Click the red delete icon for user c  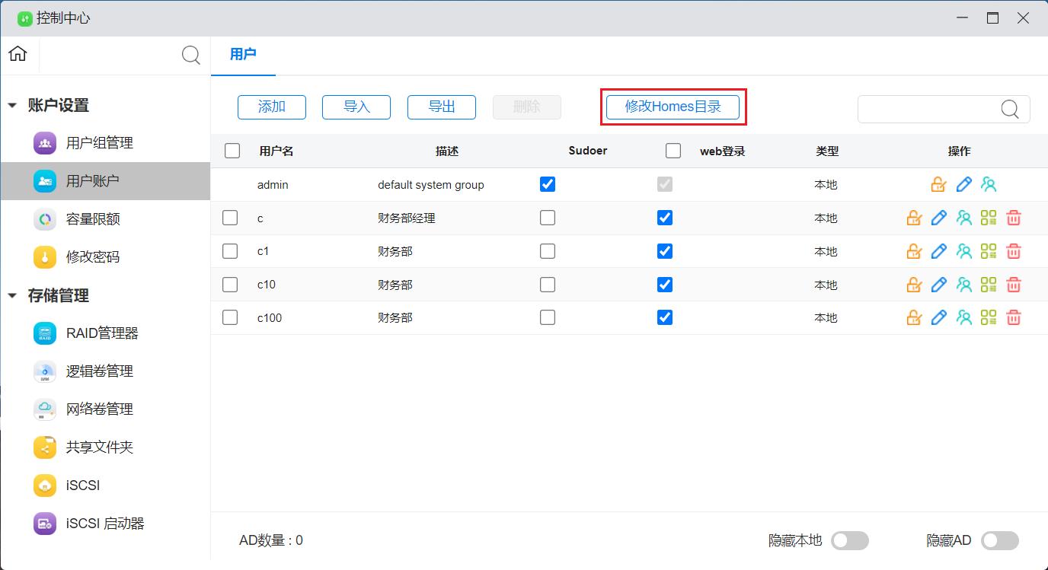pyautogui.click(x=1013, y=218)
